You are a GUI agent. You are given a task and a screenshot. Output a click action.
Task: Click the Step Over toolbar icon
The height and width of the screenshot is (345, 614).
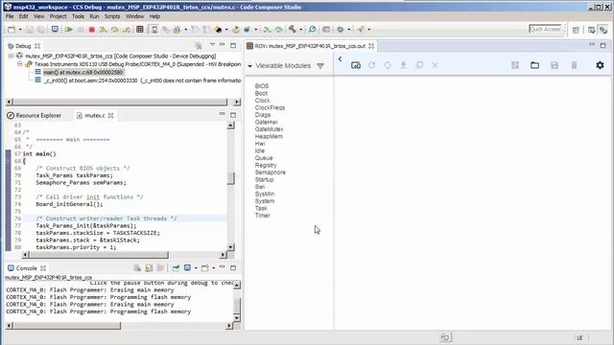[115, 30]
